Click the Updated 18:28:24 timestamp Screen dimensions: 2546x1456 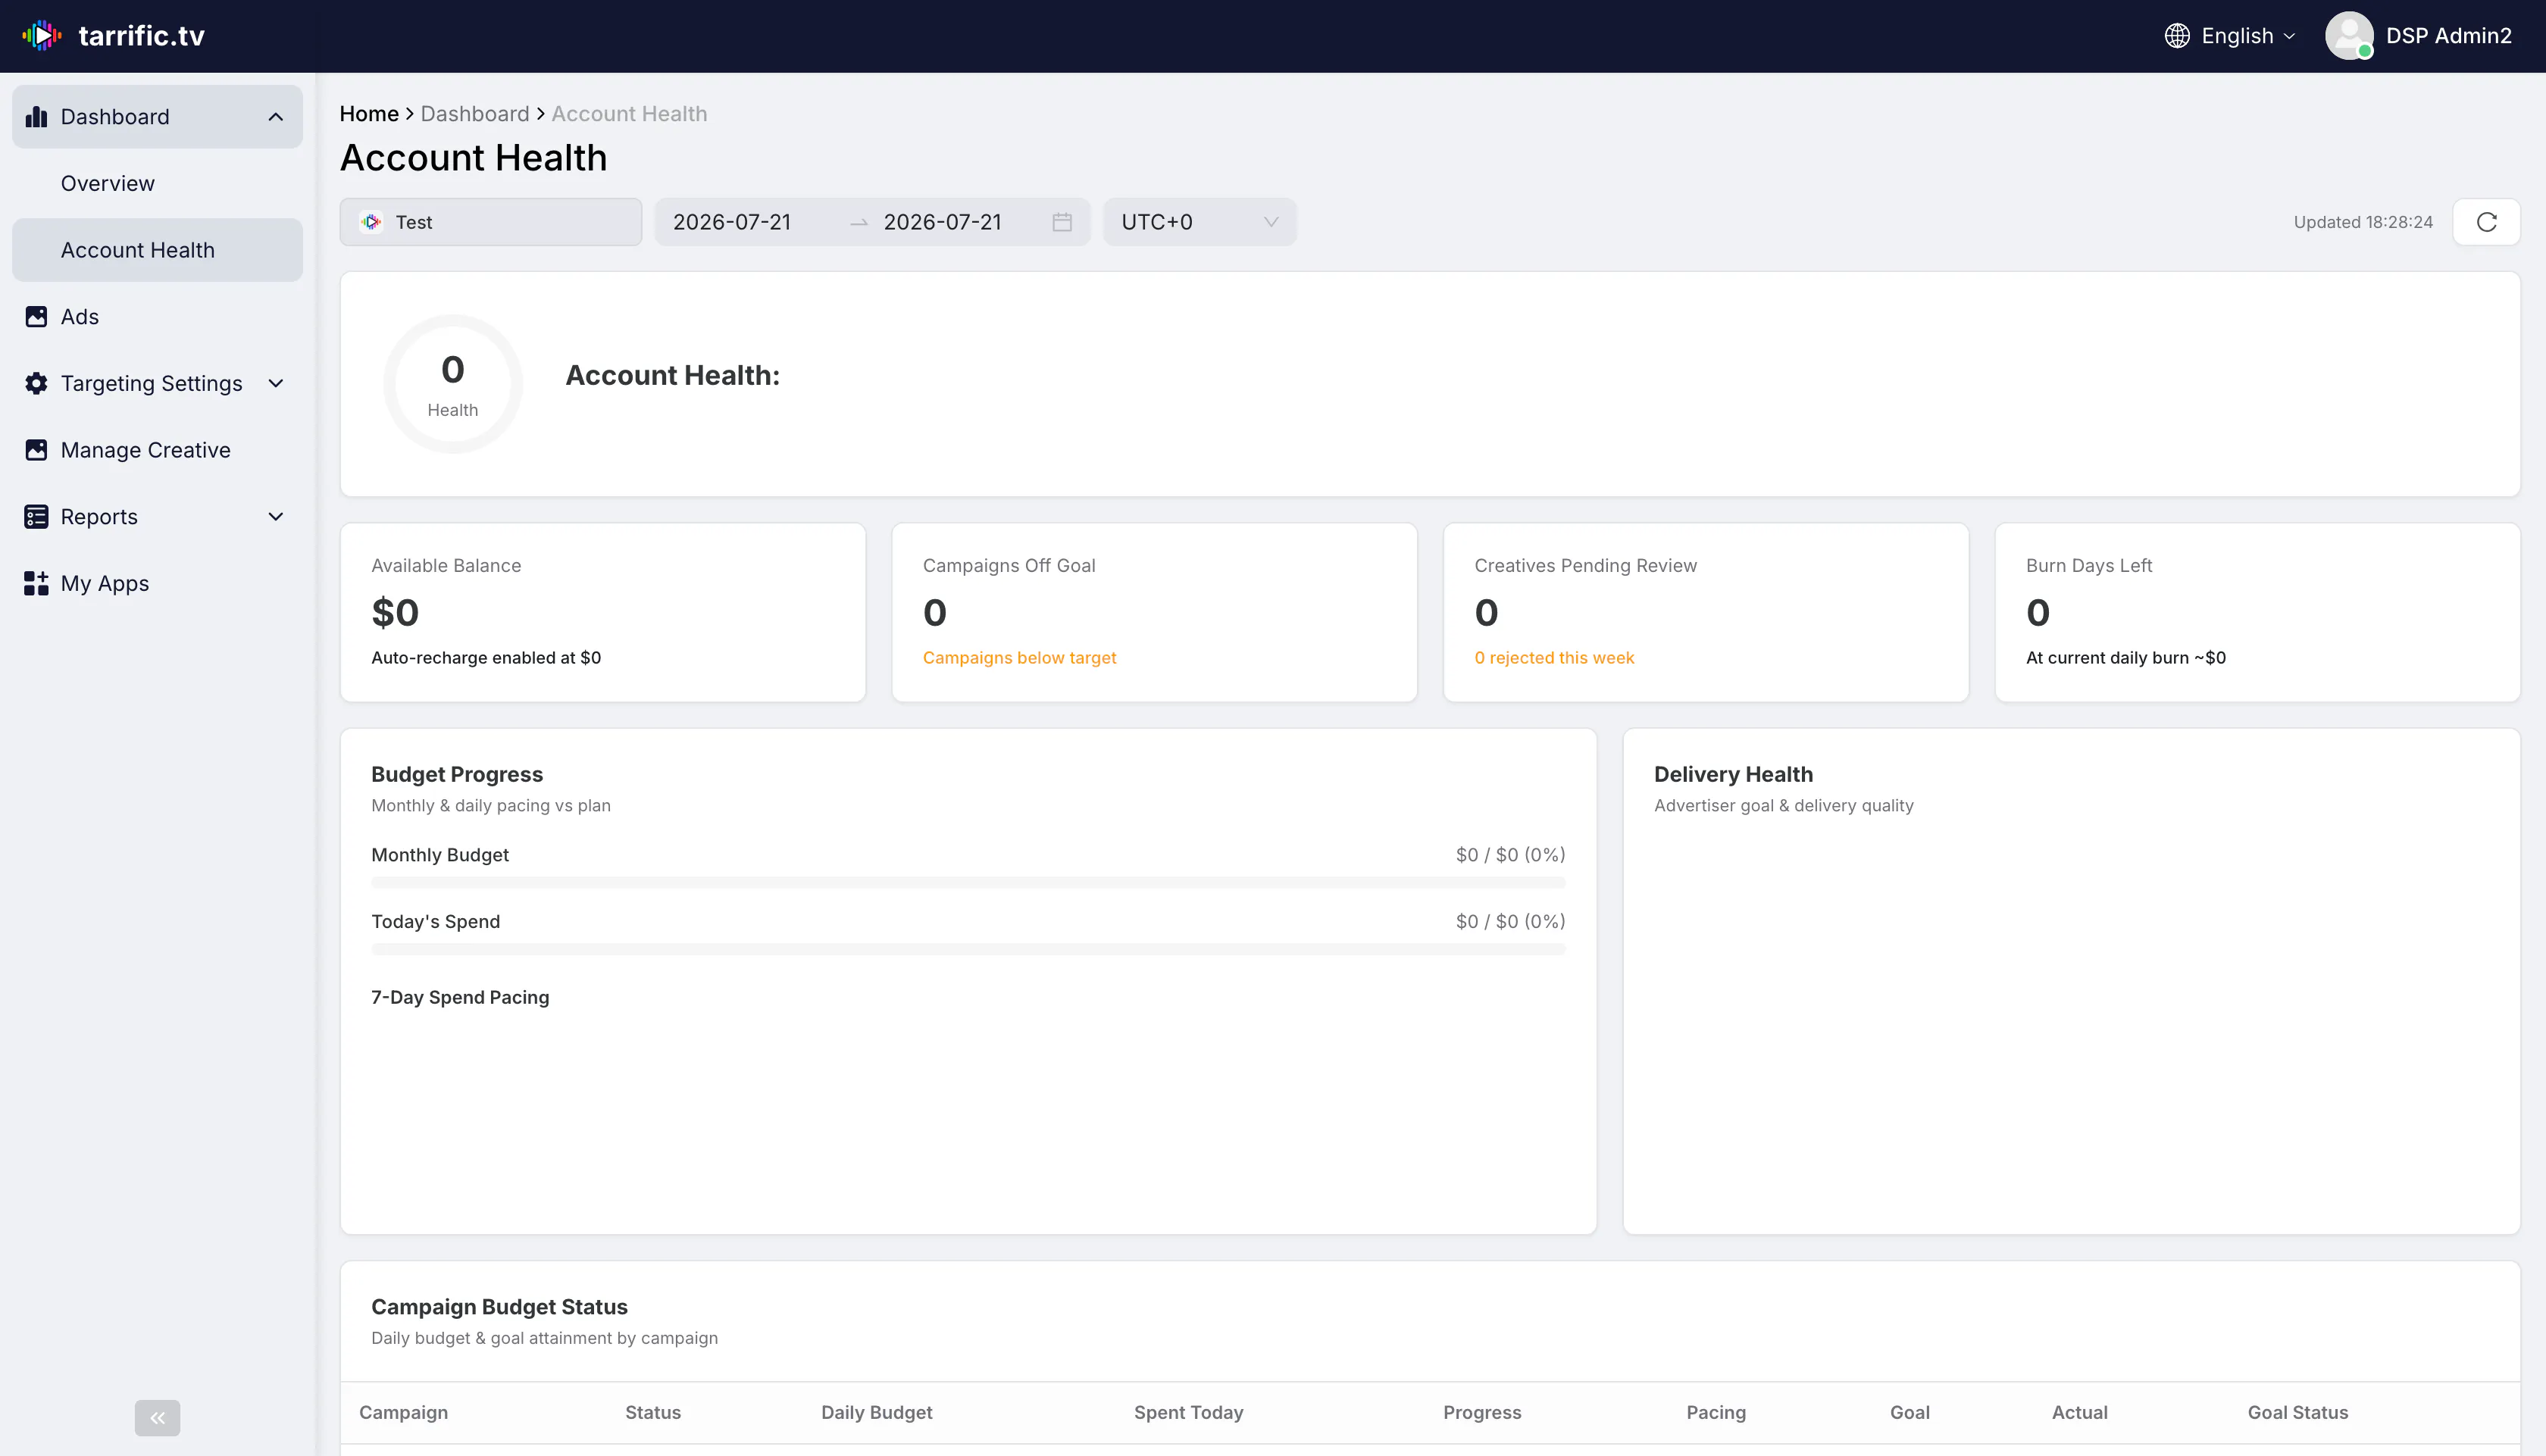[x=2363, y=222]
